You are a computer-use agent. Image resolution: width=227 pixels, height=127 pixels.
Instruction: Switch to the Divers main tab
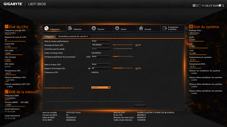click(x=125, y=28)
